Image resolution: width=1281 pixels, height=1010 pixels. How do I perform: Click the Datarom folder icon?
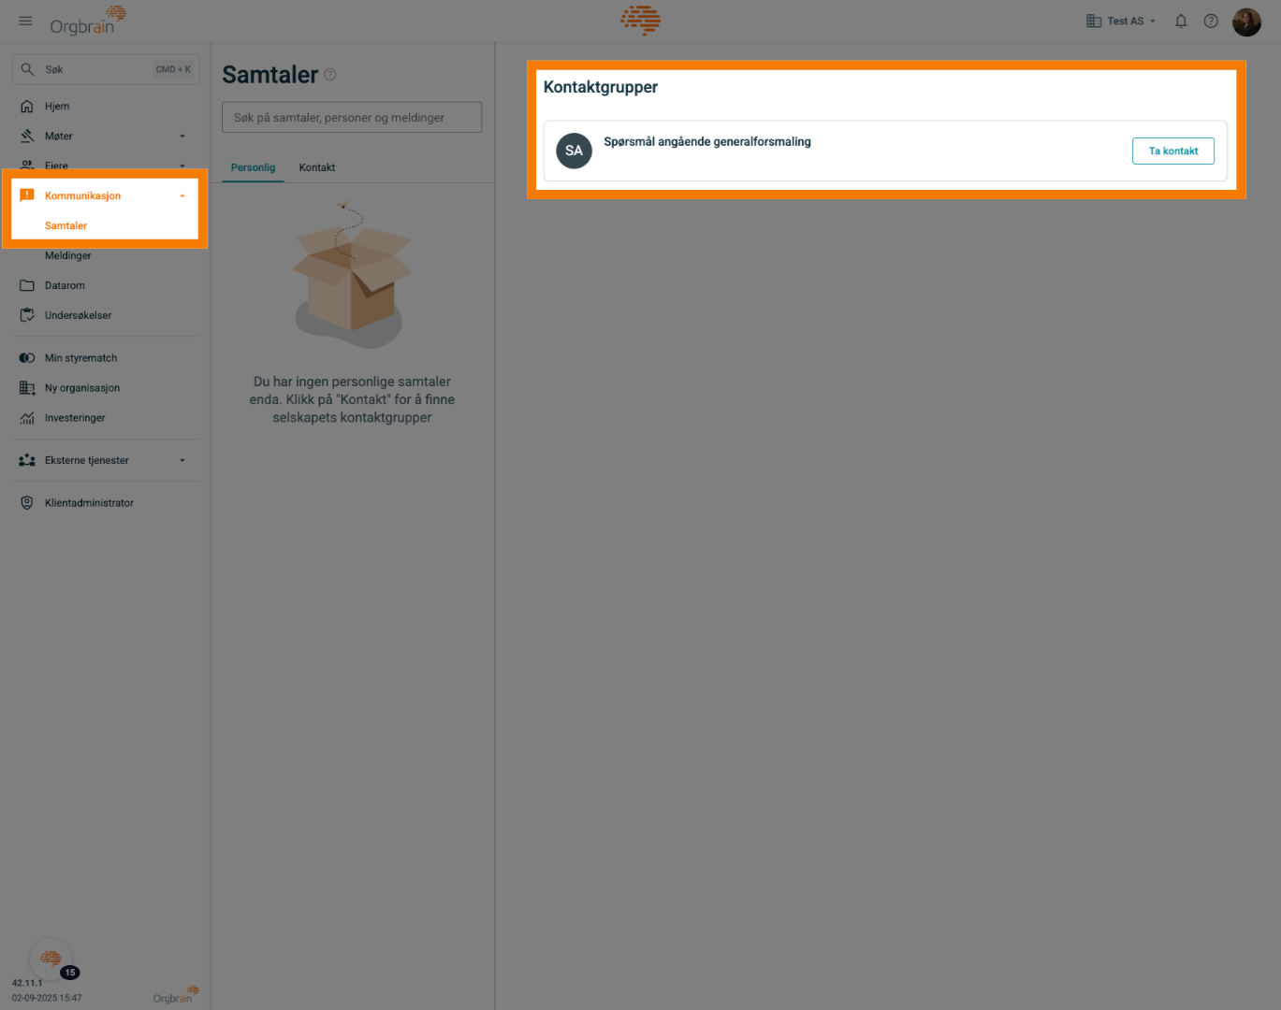[x=27, y=285]
